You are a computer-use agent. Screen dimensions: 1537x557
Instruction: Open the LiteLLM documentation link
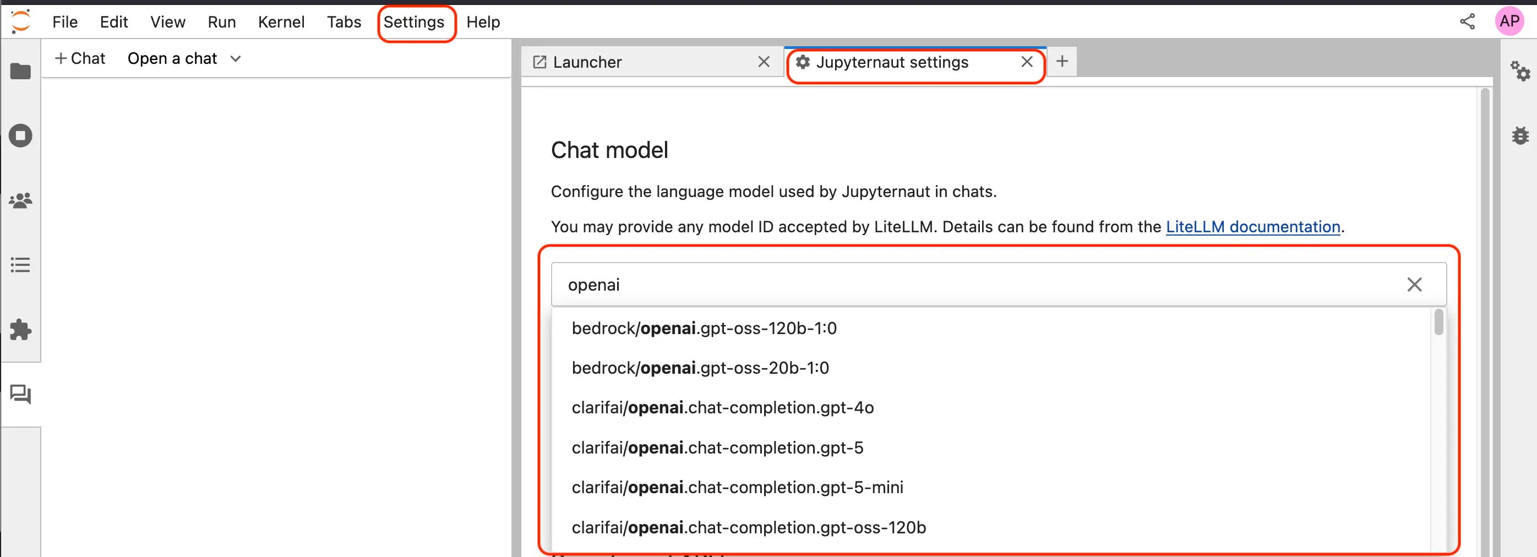tap(1252, 227)
